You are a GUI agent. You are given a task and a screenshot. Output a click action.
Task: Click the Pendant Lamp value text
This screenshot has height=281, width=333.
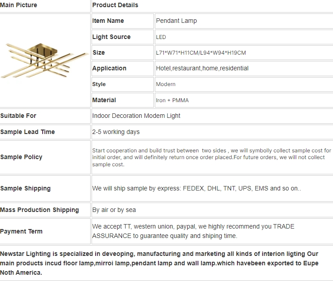[x=176, y=21]
